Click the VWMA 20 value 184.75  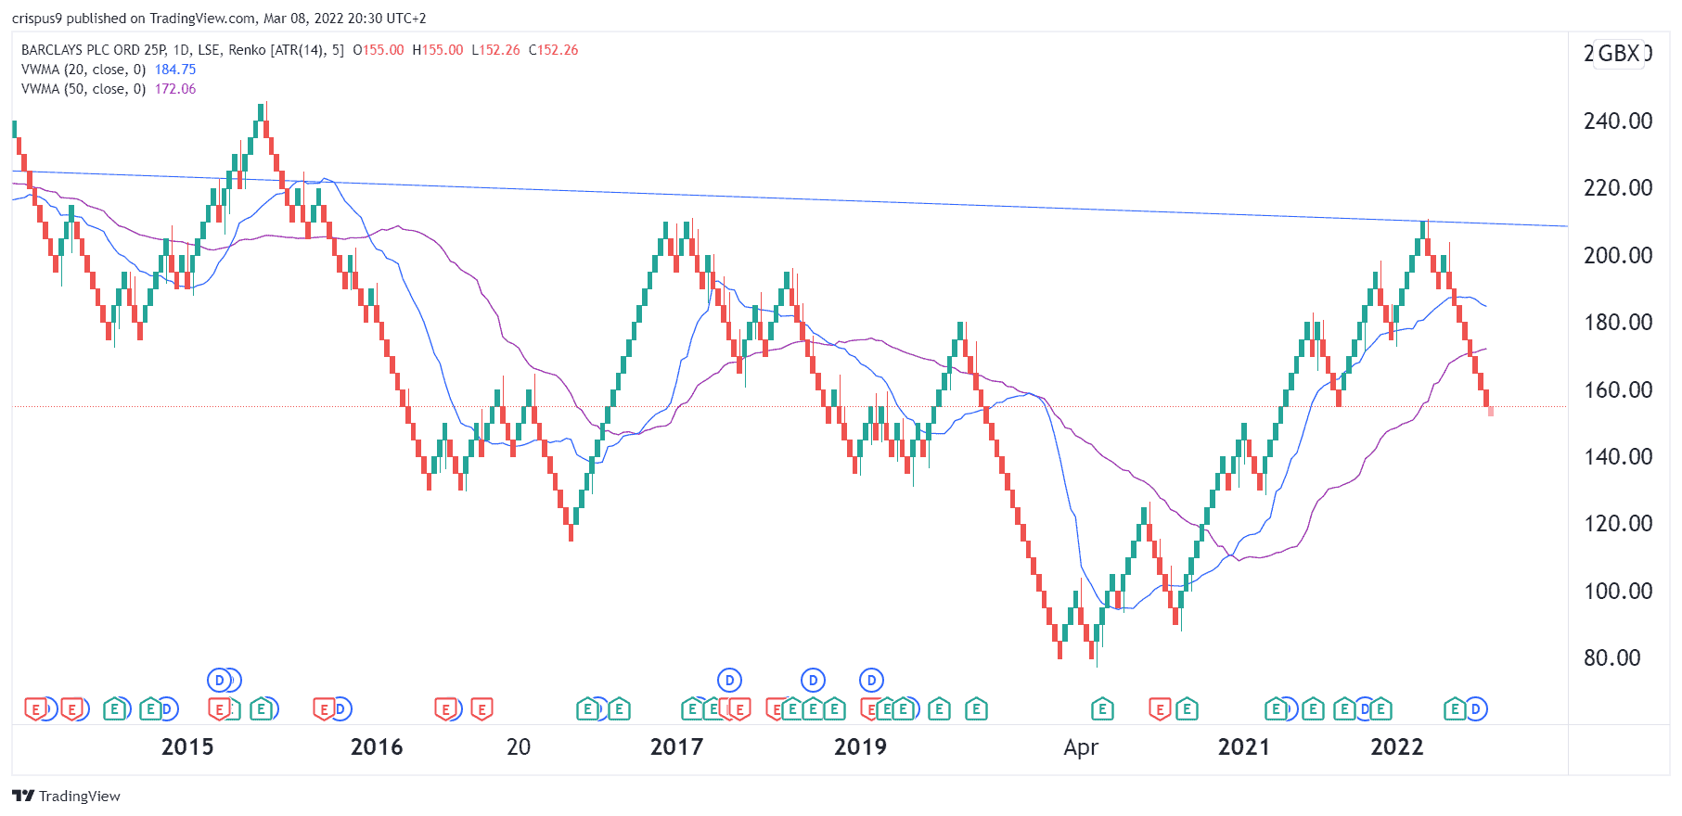pos(175,70)
